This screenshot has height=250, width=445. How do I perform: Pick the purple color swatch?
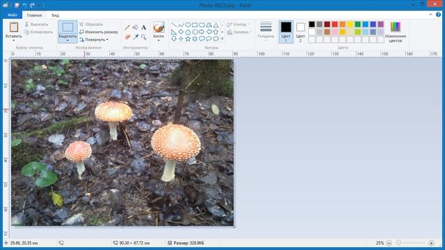(380, 24)
